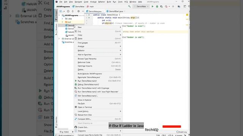Choose Open in Terminal from context menu
Viewport: 243px width, 136px height.
[98, 107]
